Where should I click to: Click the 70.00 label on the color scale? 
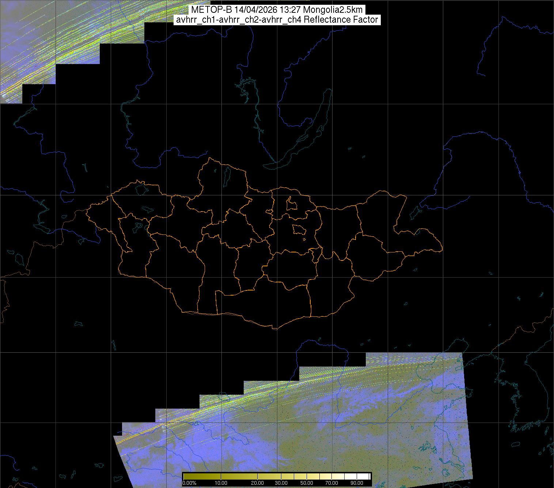(331, 483)
